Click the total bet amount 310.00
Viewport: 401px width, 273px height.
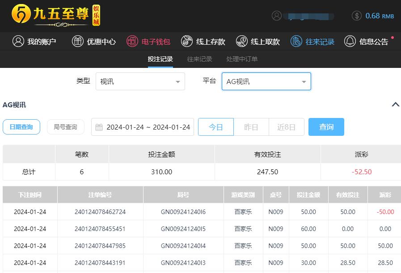point(162,172)
